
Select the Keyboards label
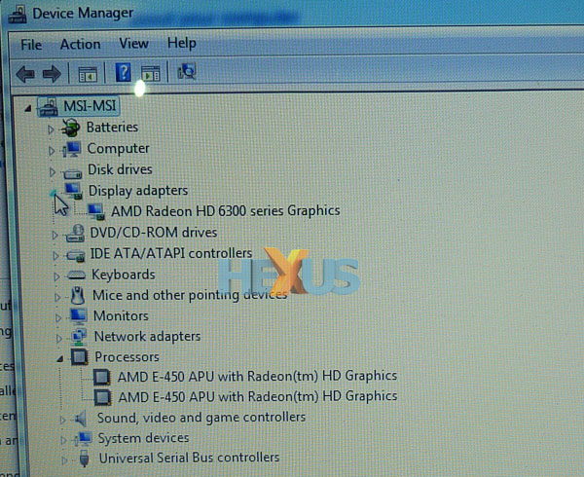124,275
